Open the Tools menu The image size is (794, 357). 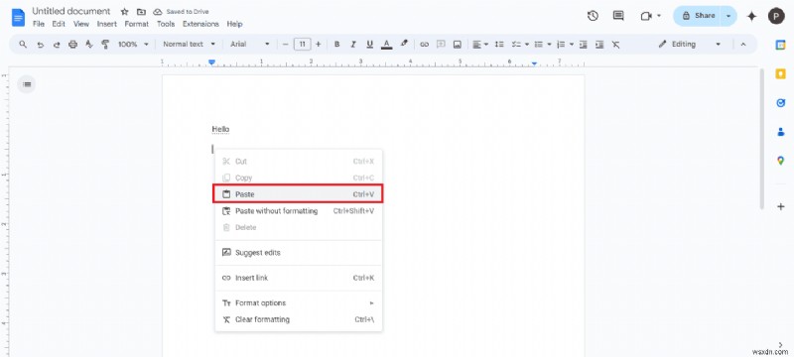pos(166,24)
